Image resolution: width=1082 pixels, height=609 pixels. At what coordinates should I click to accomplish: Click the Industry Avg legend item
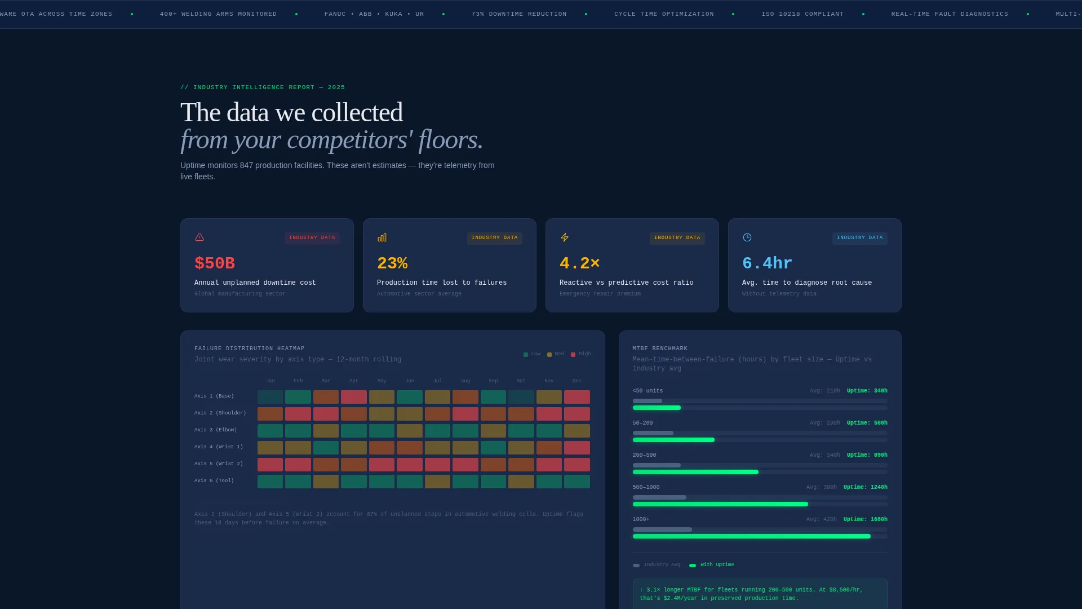(657, 565)
